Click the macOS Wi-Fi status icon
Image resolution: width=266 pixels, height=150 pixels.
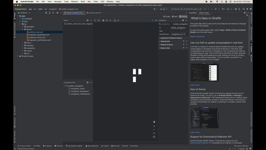pos(217,2)
